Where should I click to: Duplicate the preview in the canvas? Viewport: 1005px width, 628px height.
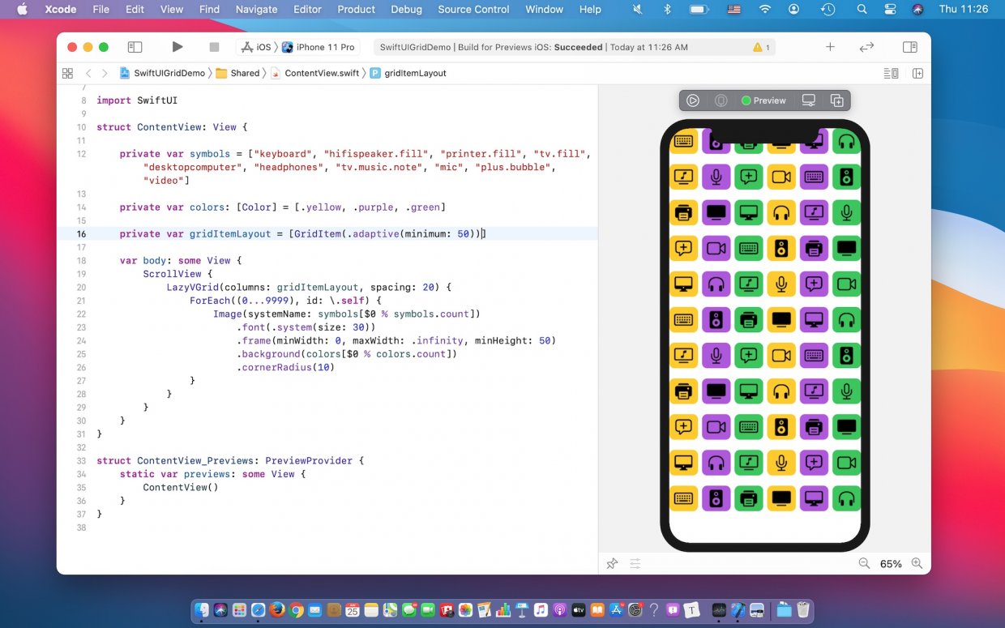[x=837, y=100]
